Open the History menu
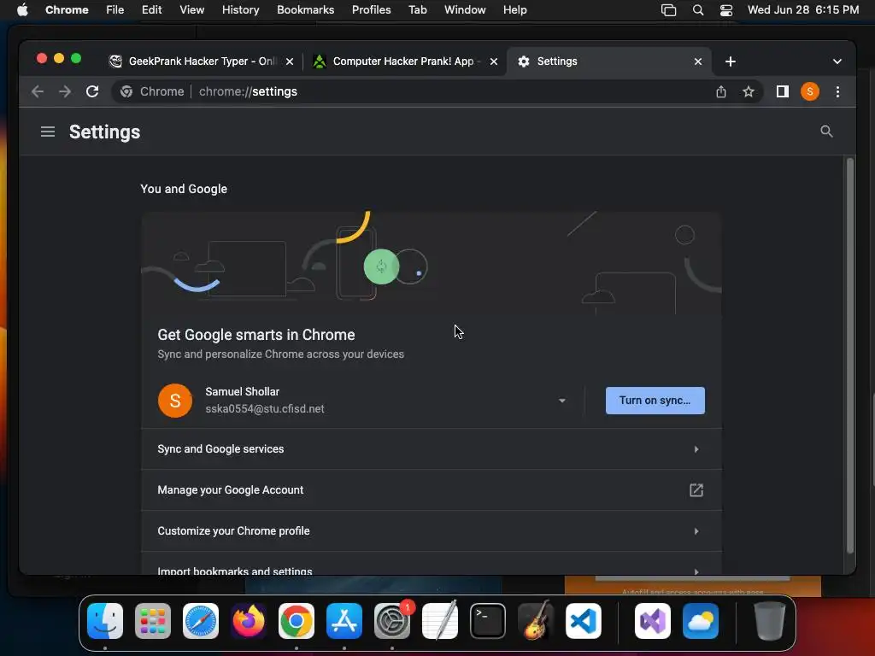 point(240,10)
